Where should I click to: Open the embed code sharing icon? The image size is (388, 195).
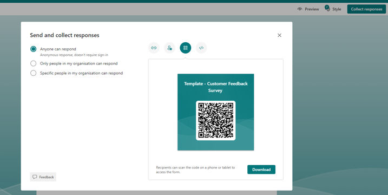click(201, 48)
